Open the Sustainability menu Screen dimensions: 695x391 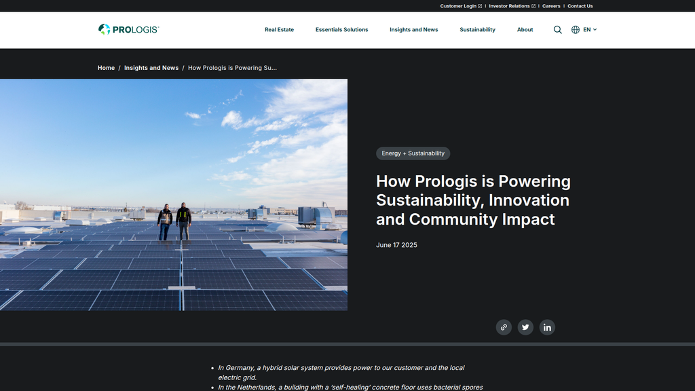point(477,30)
